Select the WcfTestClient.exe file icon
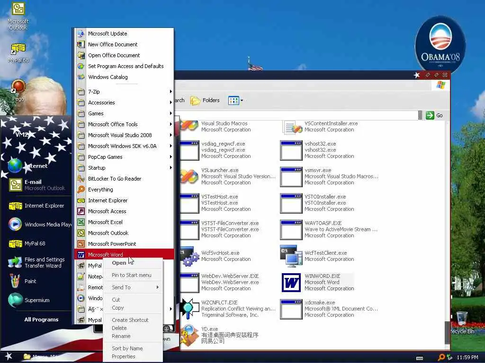The height and width of the screenshot is (363, 485). [291, 256]
